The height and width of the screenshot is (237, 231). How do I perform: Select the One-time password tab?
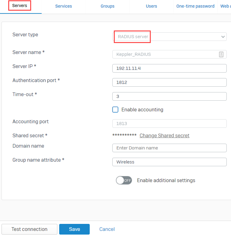(195, 6)
